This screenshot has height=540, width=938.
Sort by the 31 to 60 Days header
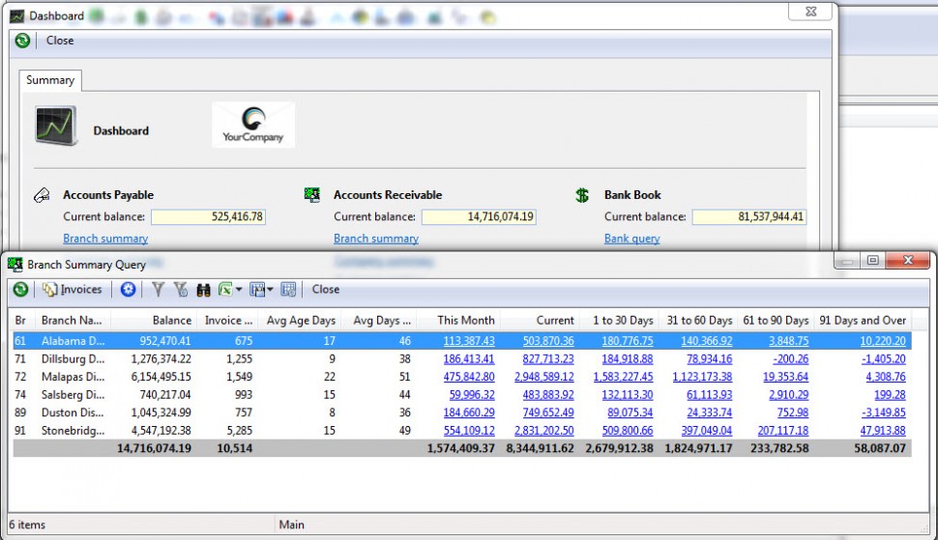click(698, 321)
